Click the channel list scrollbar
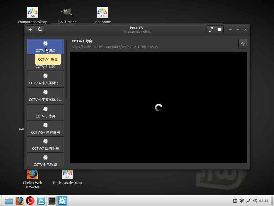This screenshot has width=274, height=206. (x=66, y=69)
